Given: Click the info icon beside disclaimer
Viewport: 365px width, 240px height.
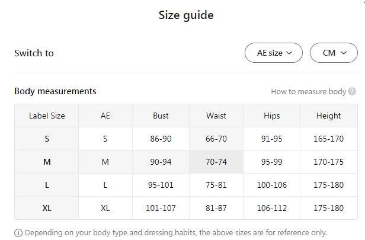Looking at the screenshot, I should 18,232.
